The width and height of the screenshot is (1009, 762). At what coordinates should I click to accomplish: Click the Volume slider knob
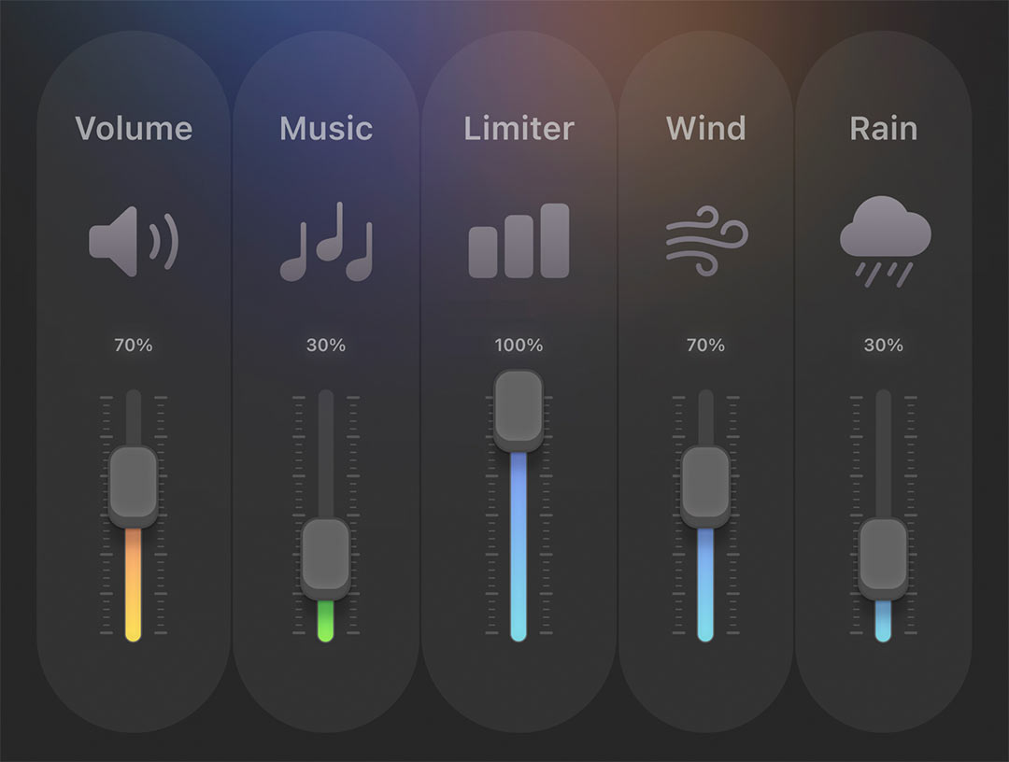pyautogui.click(x=134, y=487)
